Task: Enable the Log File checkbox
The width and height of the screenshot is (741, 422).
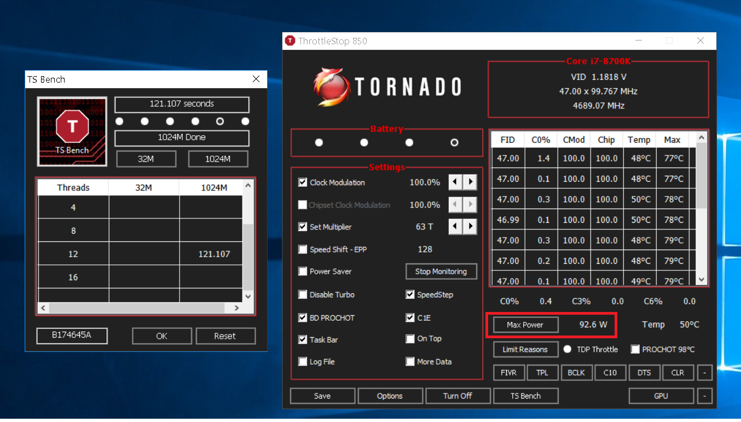Action: (x=303, y=361)
